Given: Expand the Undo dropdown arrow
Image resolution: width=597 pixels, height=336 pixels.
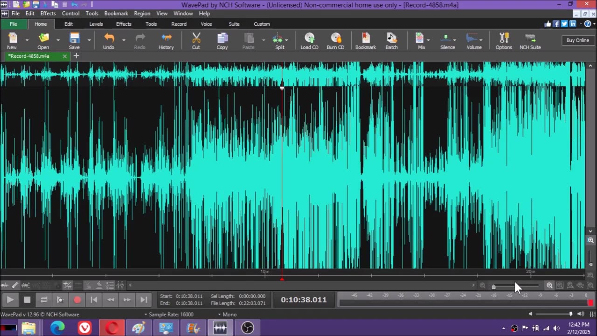Looking at the screenshot, I should 124,40.
